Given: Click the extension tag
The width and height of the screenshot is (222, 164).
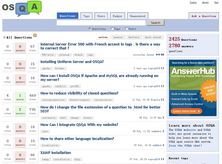Looking at the screenshot, I should point(49,118).
